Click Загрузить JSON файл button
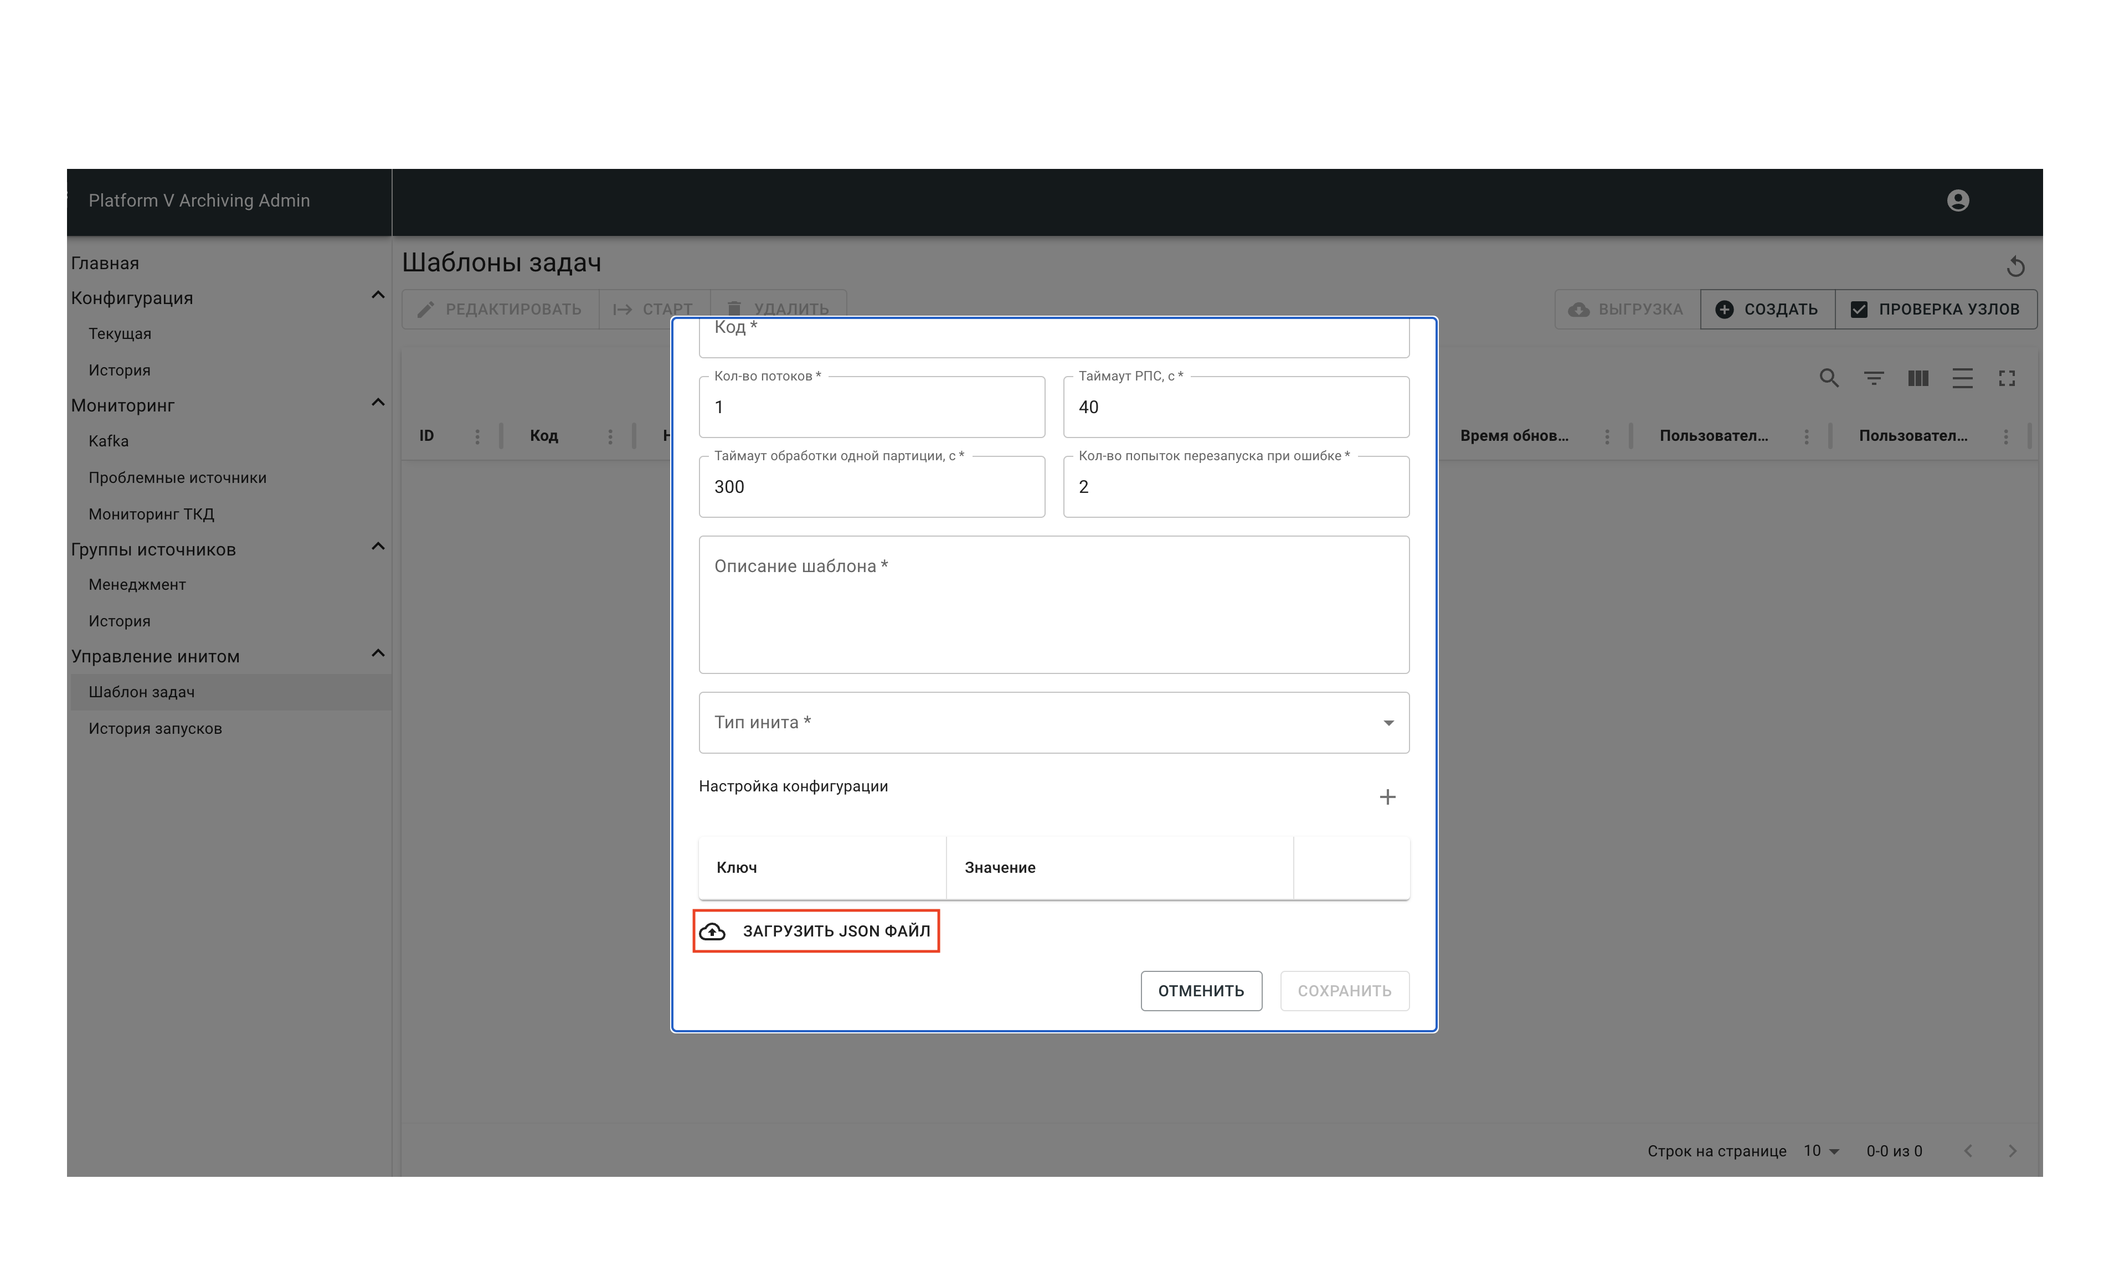Screen dimensions: 2109x1266 (816, 931)
